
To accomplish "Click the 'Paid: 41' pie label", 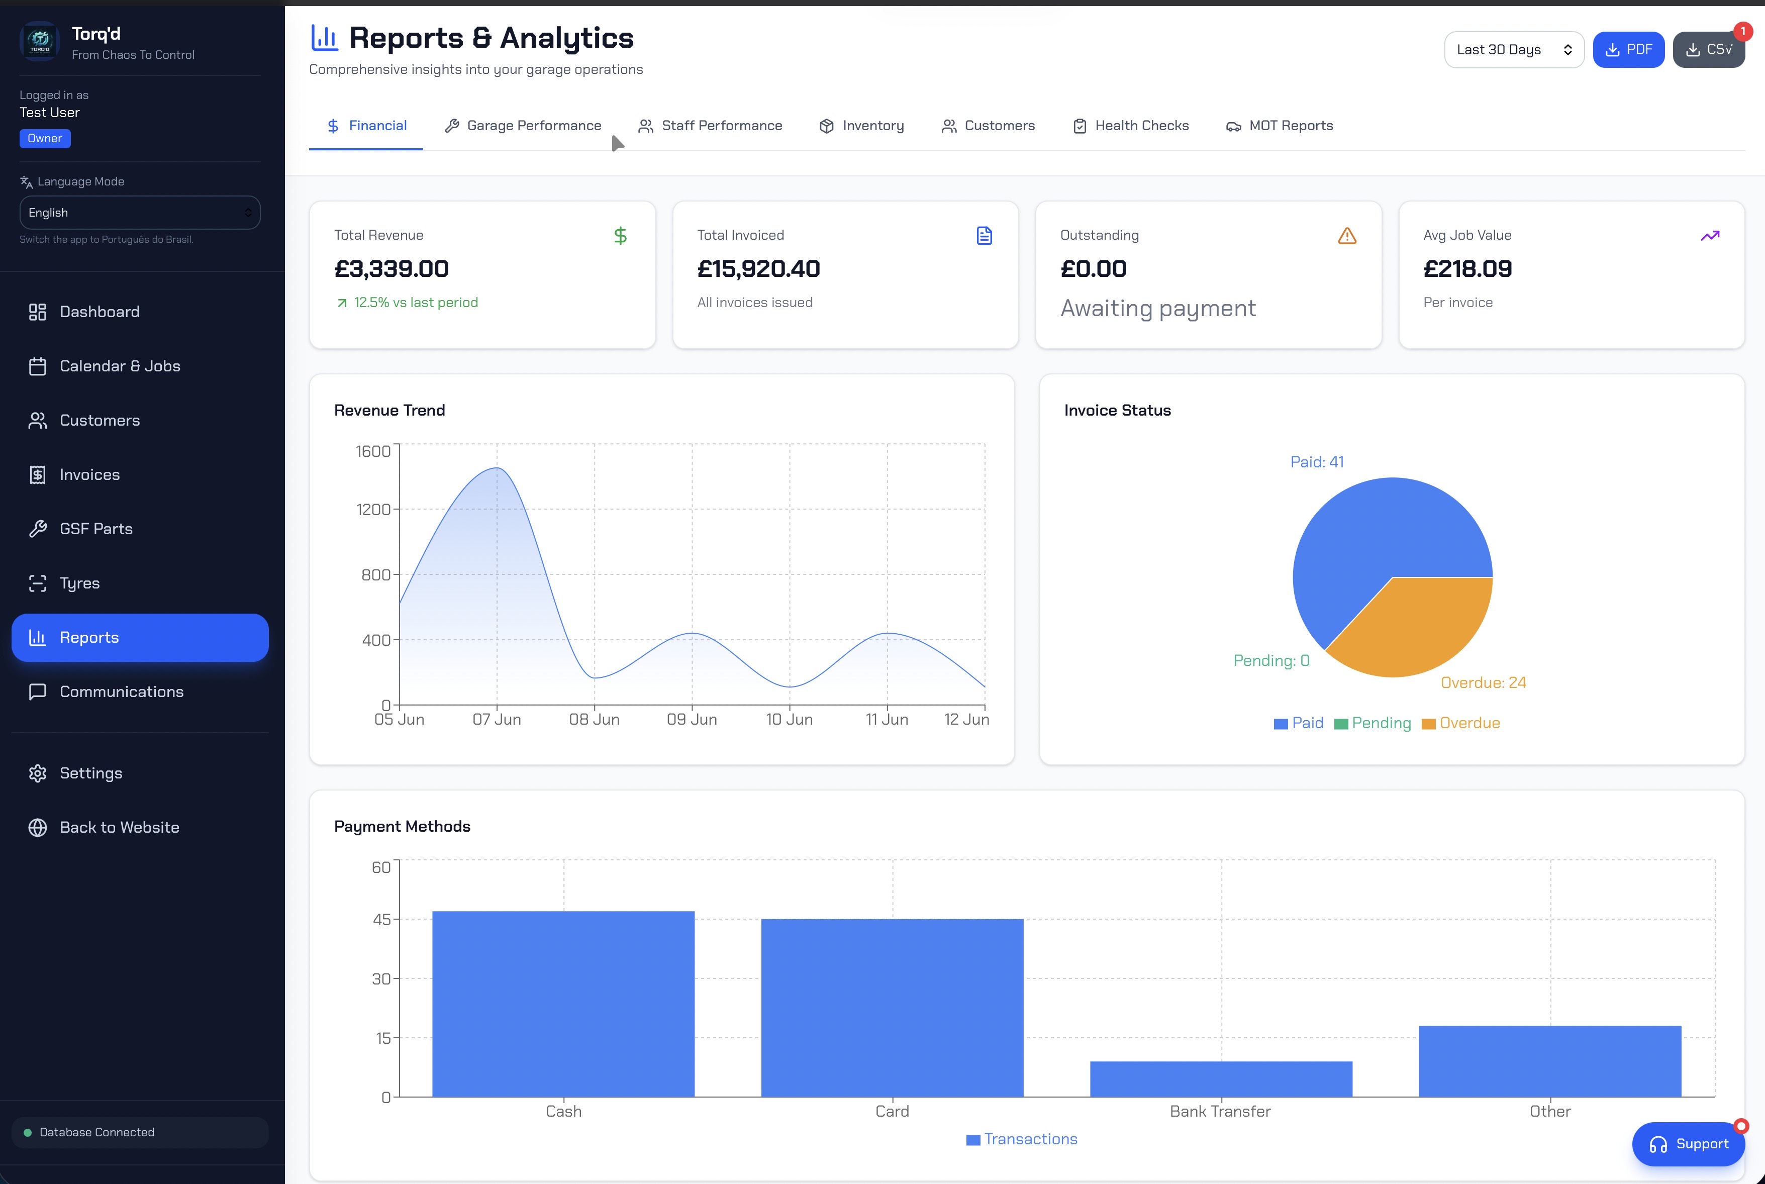I will pos(1317,462).
